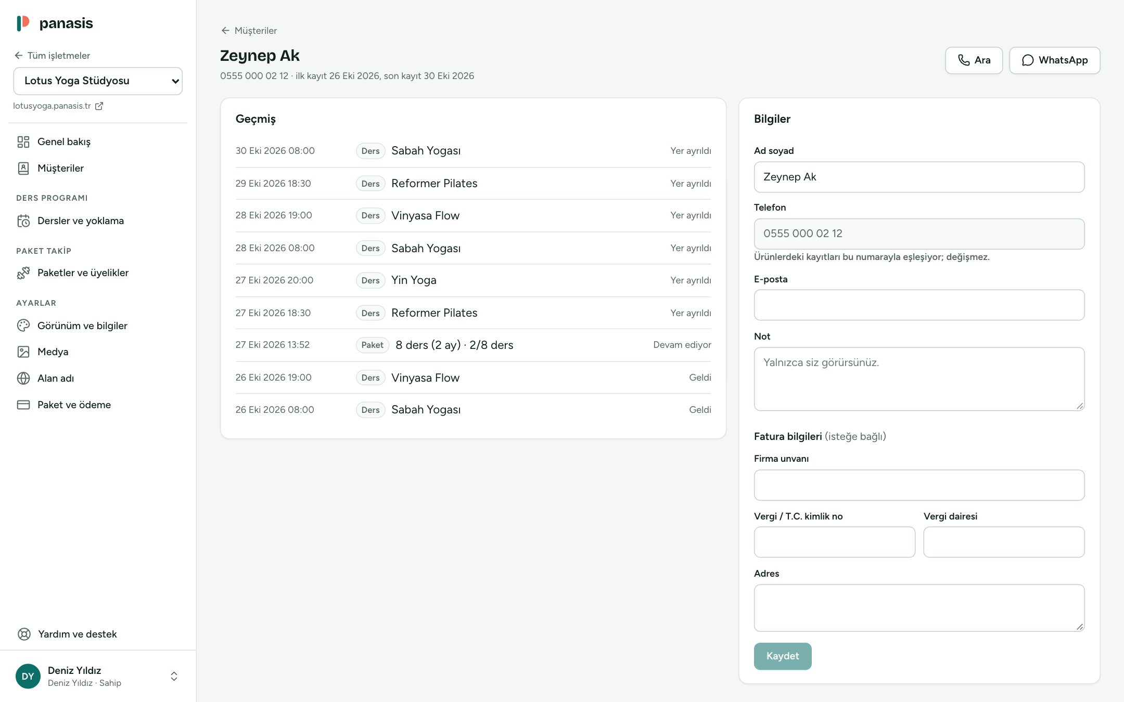Click the '29 Eki 2026 18:30' date entry

273,184
